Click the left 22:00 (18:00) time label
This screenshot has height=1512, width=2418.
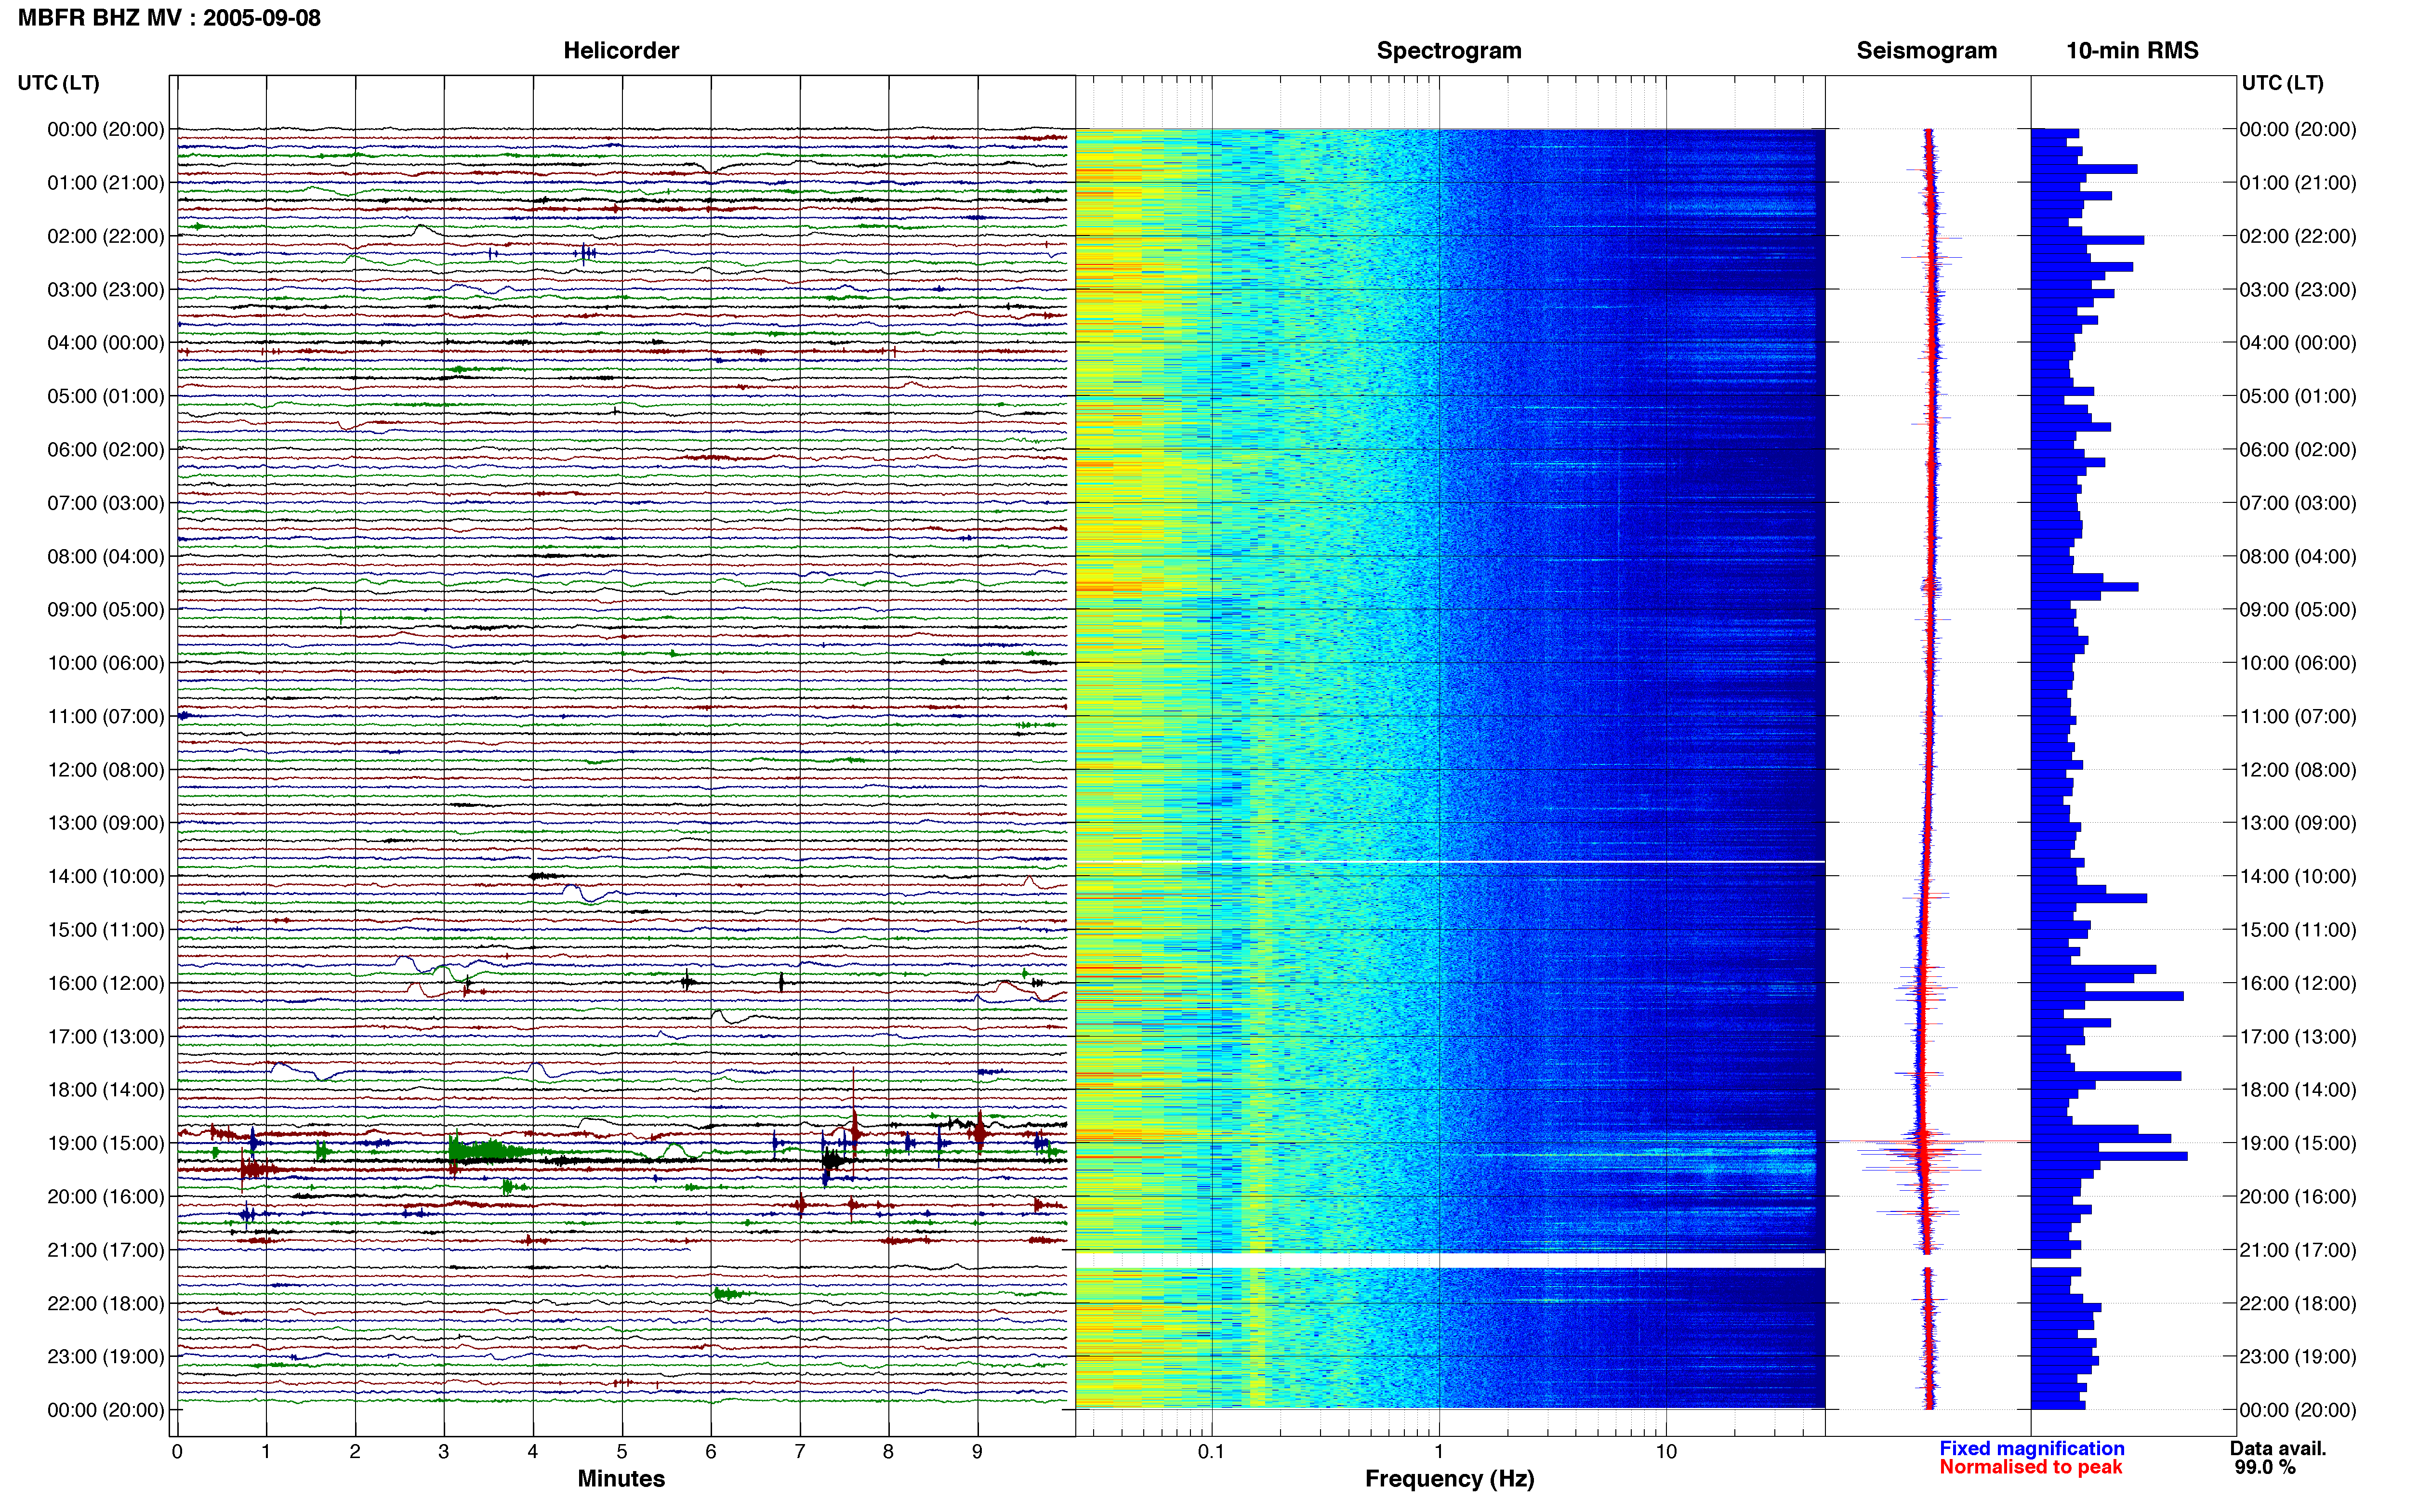(106, 1303)
